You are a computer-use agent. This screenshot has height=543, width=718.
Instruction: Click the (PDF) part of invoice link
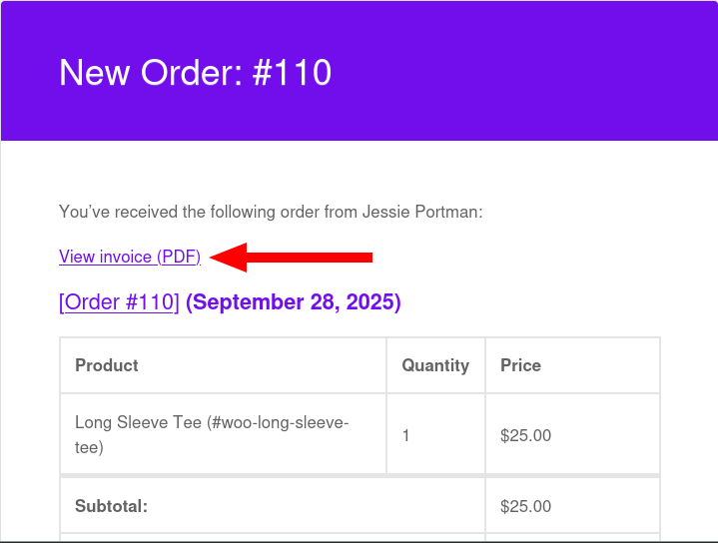click(179, 257)
